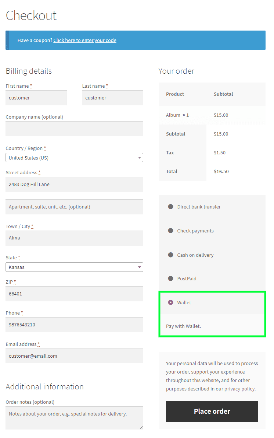Open the coupon code entry link
The image size is (274, 438).
pos(85,41)
